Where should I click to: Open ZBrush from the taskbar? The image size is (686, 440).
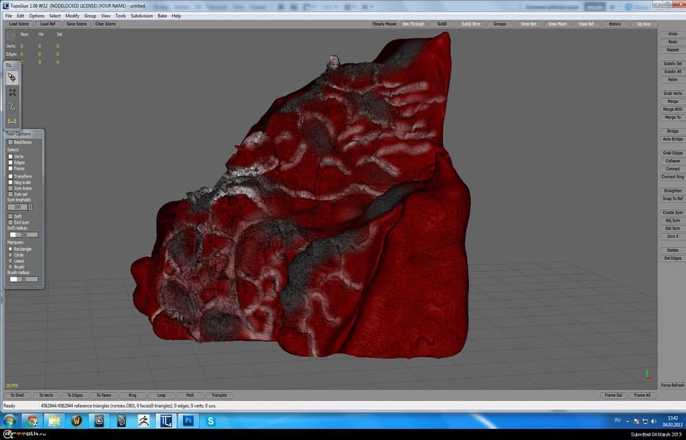click(x=144, y=421)
